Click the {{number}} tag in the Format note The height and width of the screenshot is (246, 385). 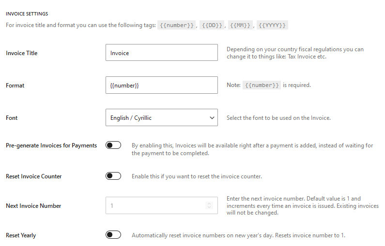click(x=262, y=85)
